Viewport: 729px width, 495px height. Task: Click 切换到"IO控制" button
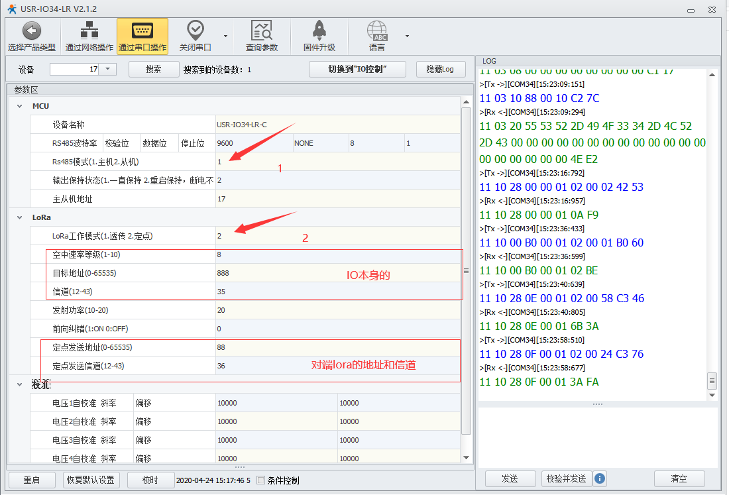pos(357,70)
